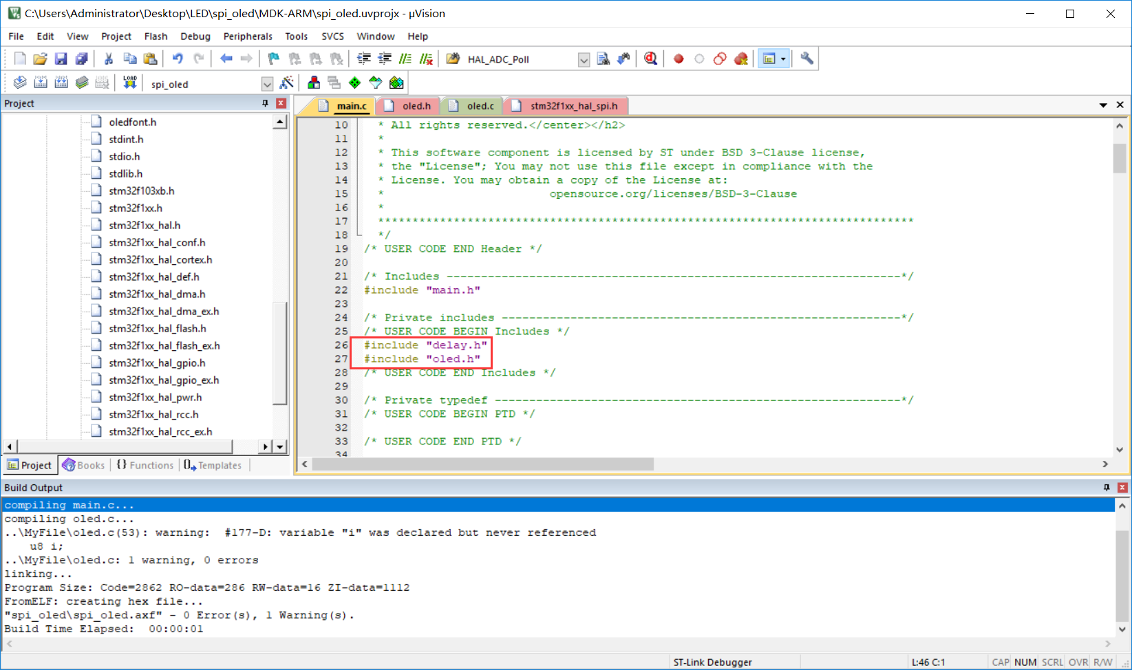The width and height of the screenshot is (1132, 670).
Task: Open the Configuration wrench tool
Action: point(807,59)
